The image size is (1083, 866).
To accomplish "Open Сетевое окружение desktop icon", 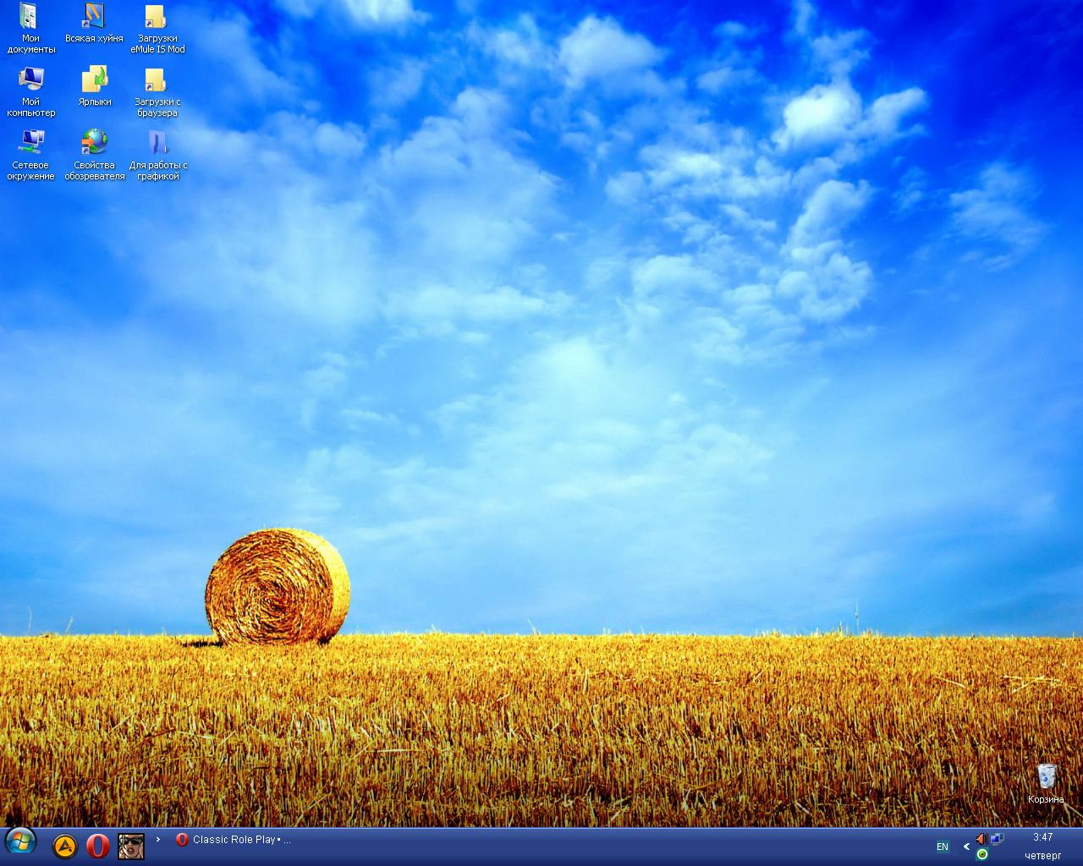I will (x=30, y=155).
